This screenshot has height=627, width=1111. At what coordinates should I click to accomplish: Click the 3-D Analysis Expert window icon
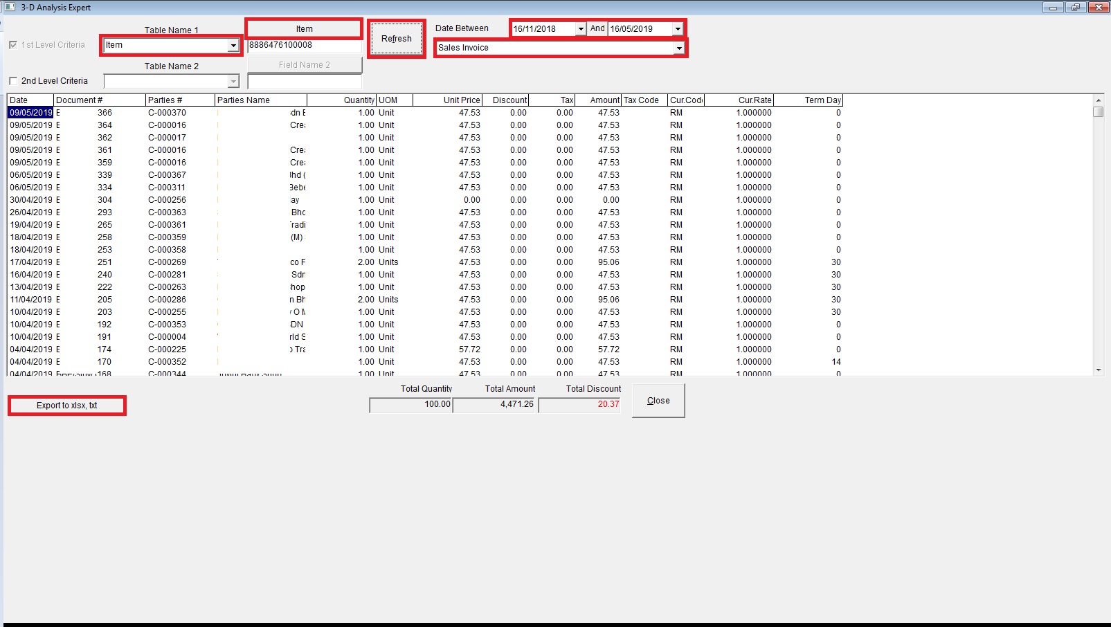click(x=10, y=7)
